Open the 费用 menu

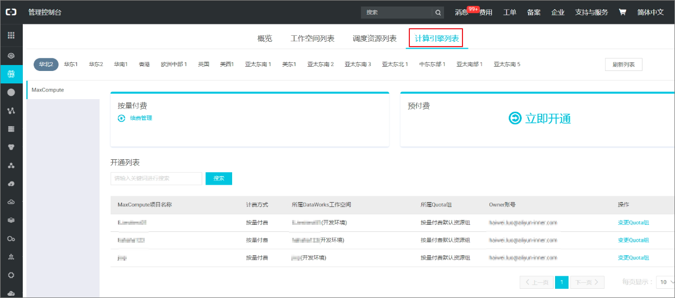pyautogui.click(x=486, y=12)
